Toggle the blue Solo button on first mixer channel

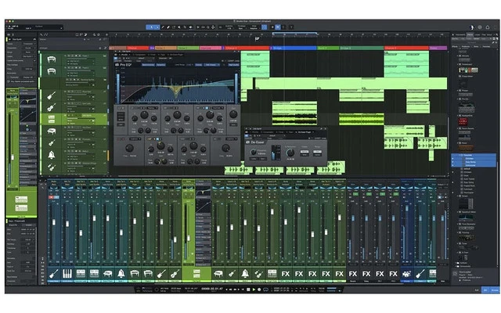[x=56, y=197]
